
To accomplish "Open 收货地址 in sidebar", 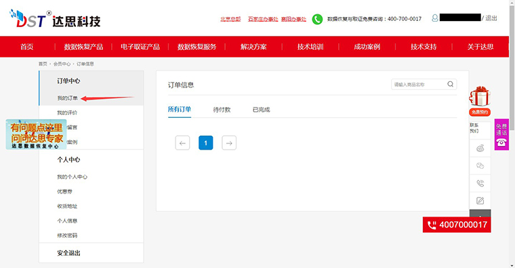I will [x=67, y=206].
